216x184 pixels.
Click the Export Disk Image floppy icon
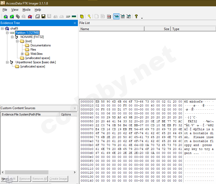pos(43,16)
